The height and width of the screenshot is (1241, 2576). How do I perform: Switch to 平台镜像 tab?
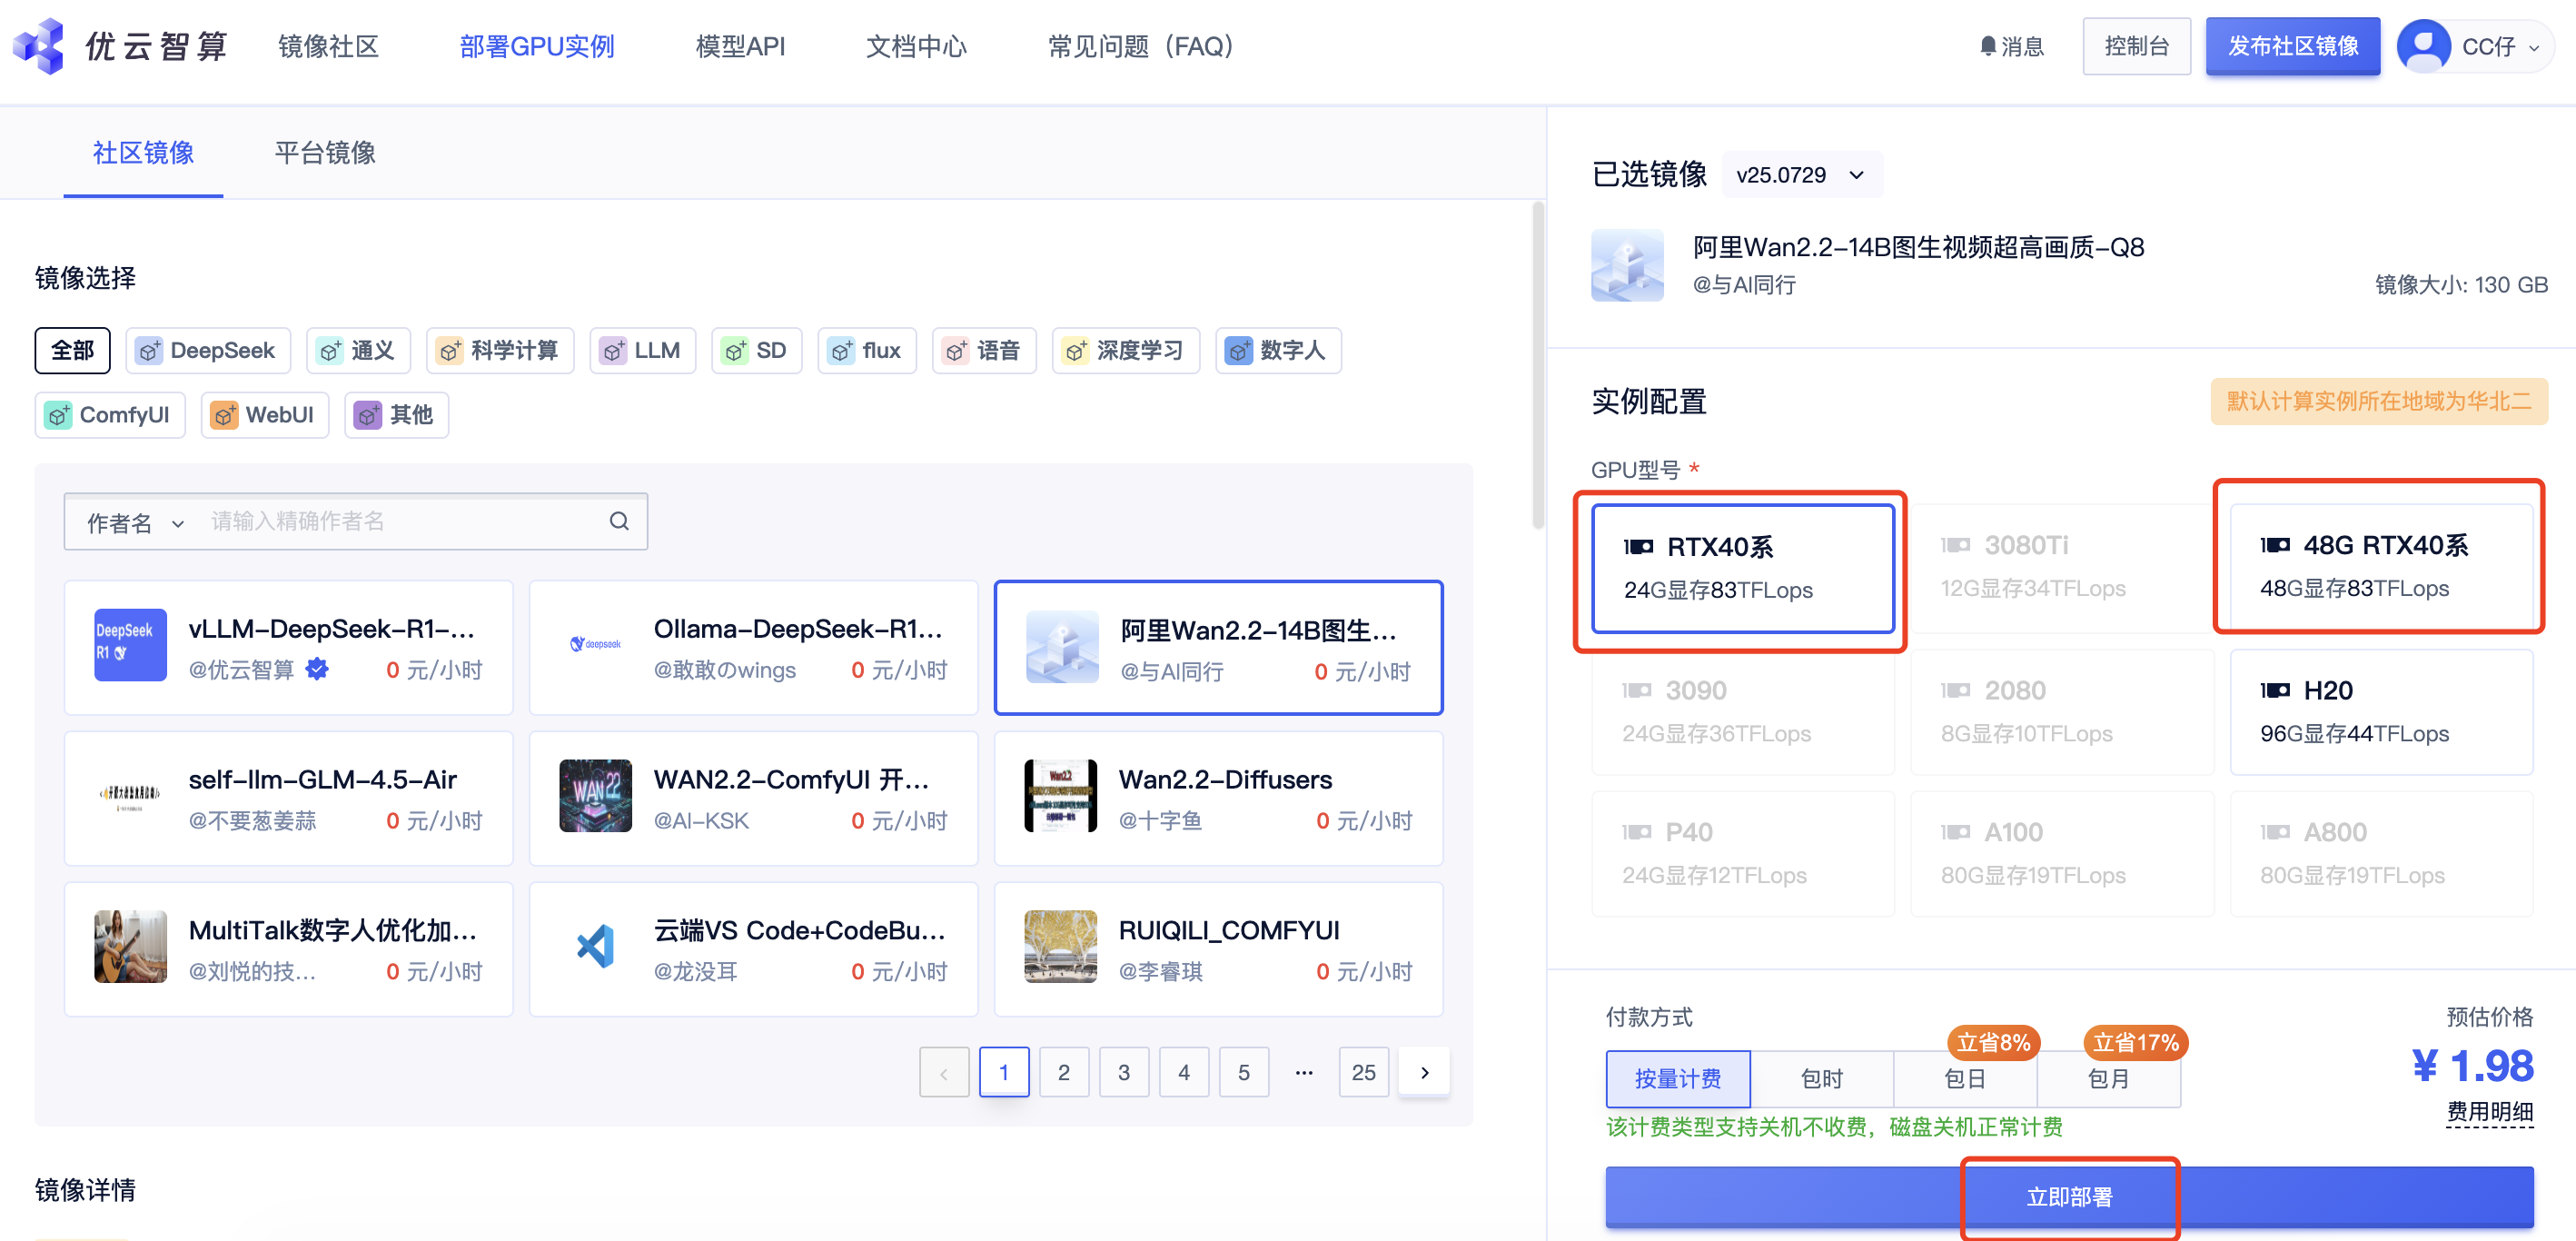click(325, 153)
